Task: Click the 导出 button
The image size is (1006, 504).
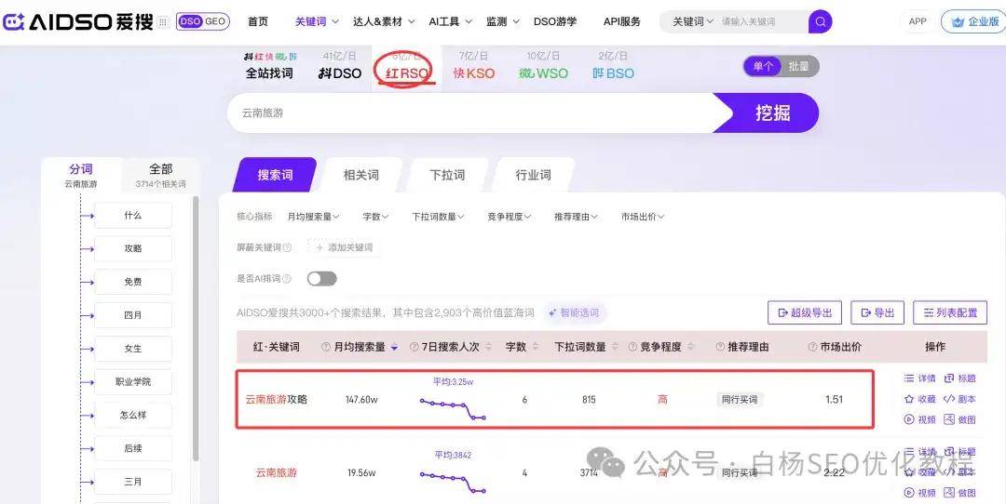Action: [877, 313]
